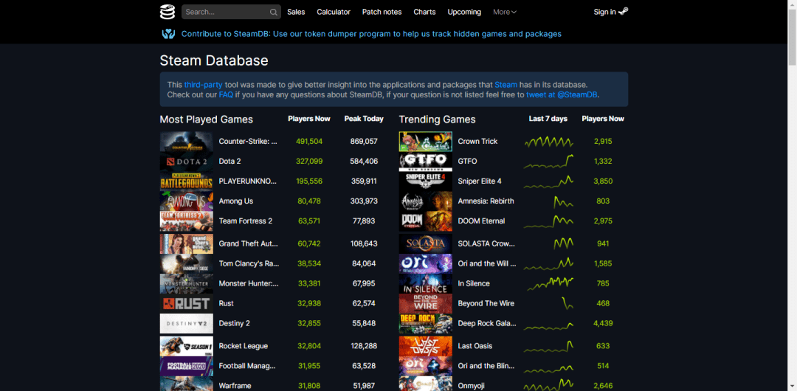Screen dimensions: 797x391
Task: Click the Rust game logo image
Action: 186,303
